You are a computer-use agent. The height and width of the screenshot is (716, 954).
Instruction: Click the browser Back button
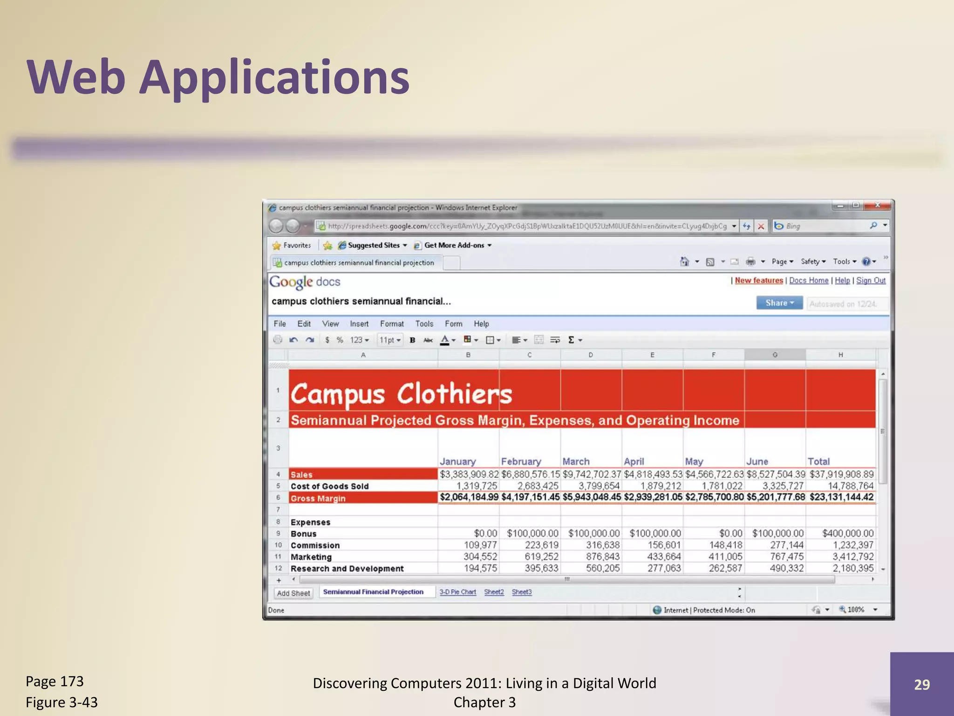(276, 226)
